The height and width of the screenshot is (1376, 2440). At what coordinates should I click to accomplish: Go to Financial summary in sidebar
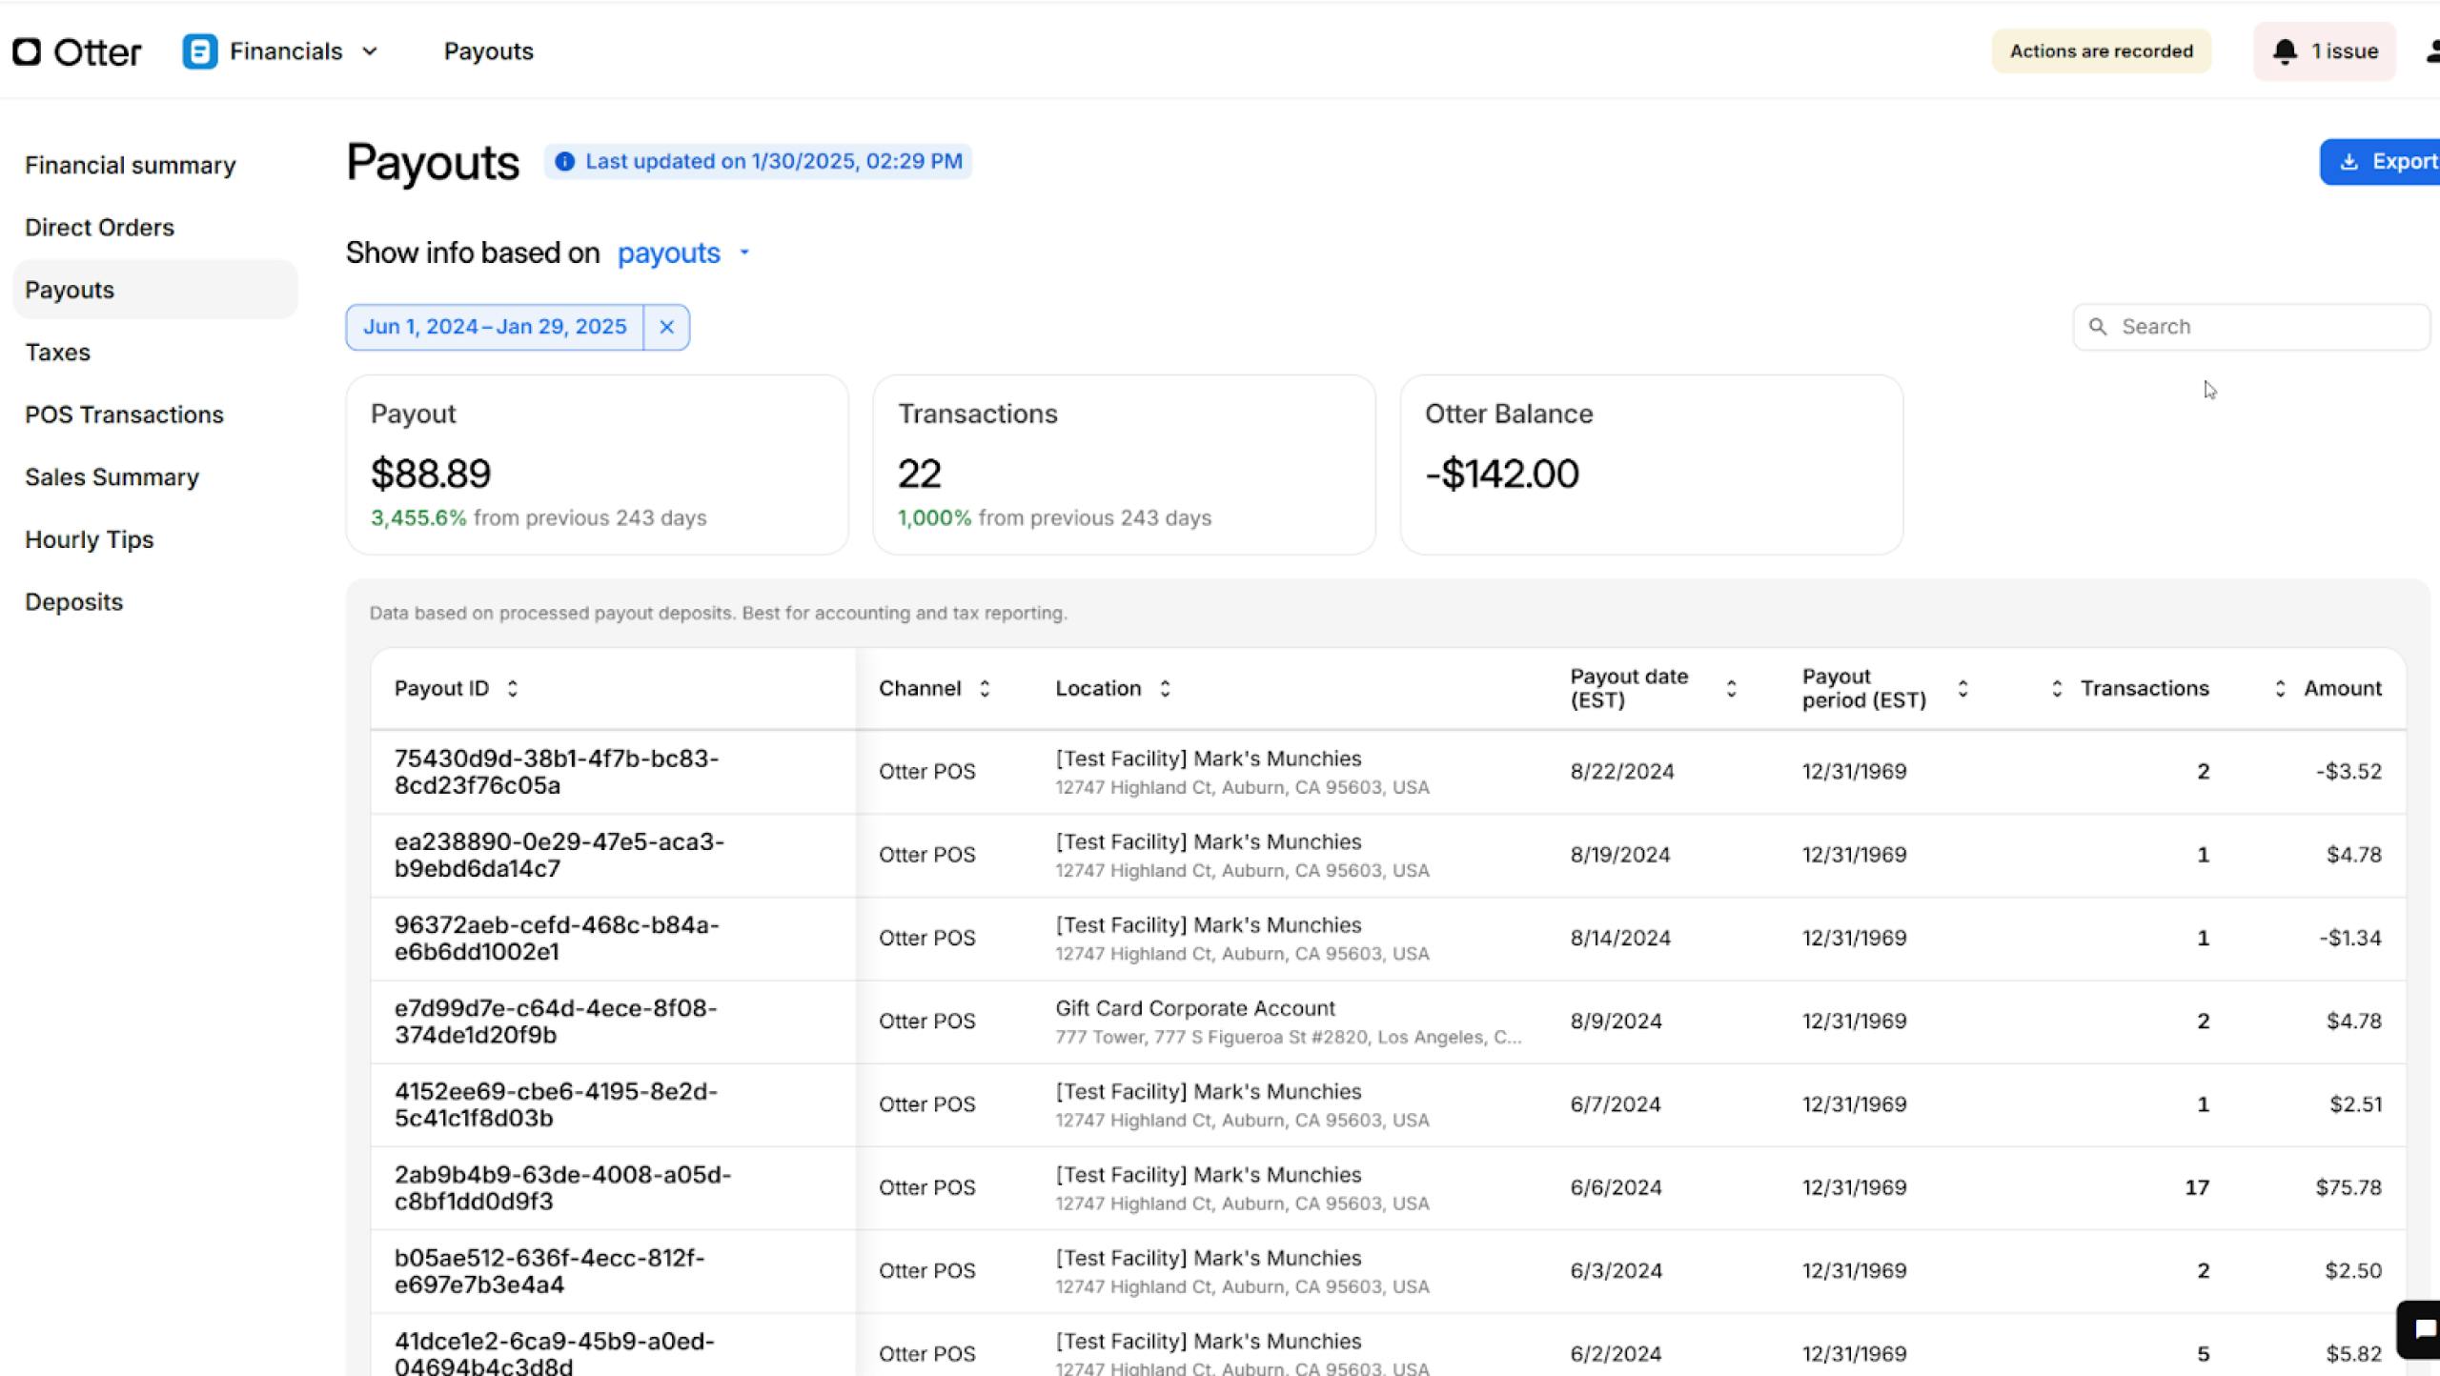130,166
